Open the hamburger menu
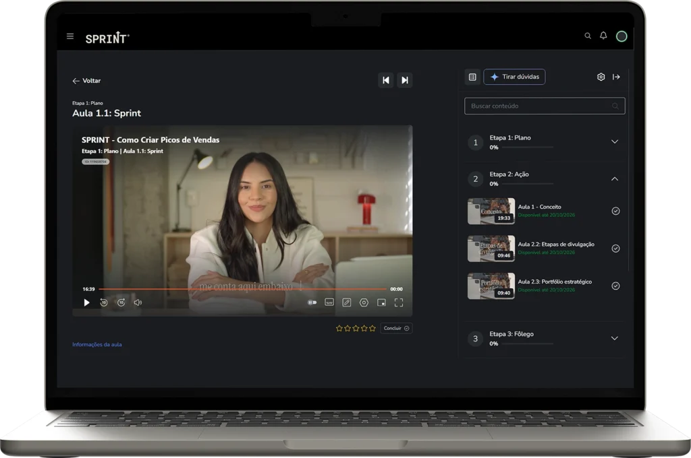Screen dimensions: 691x458 click(70, 36)
